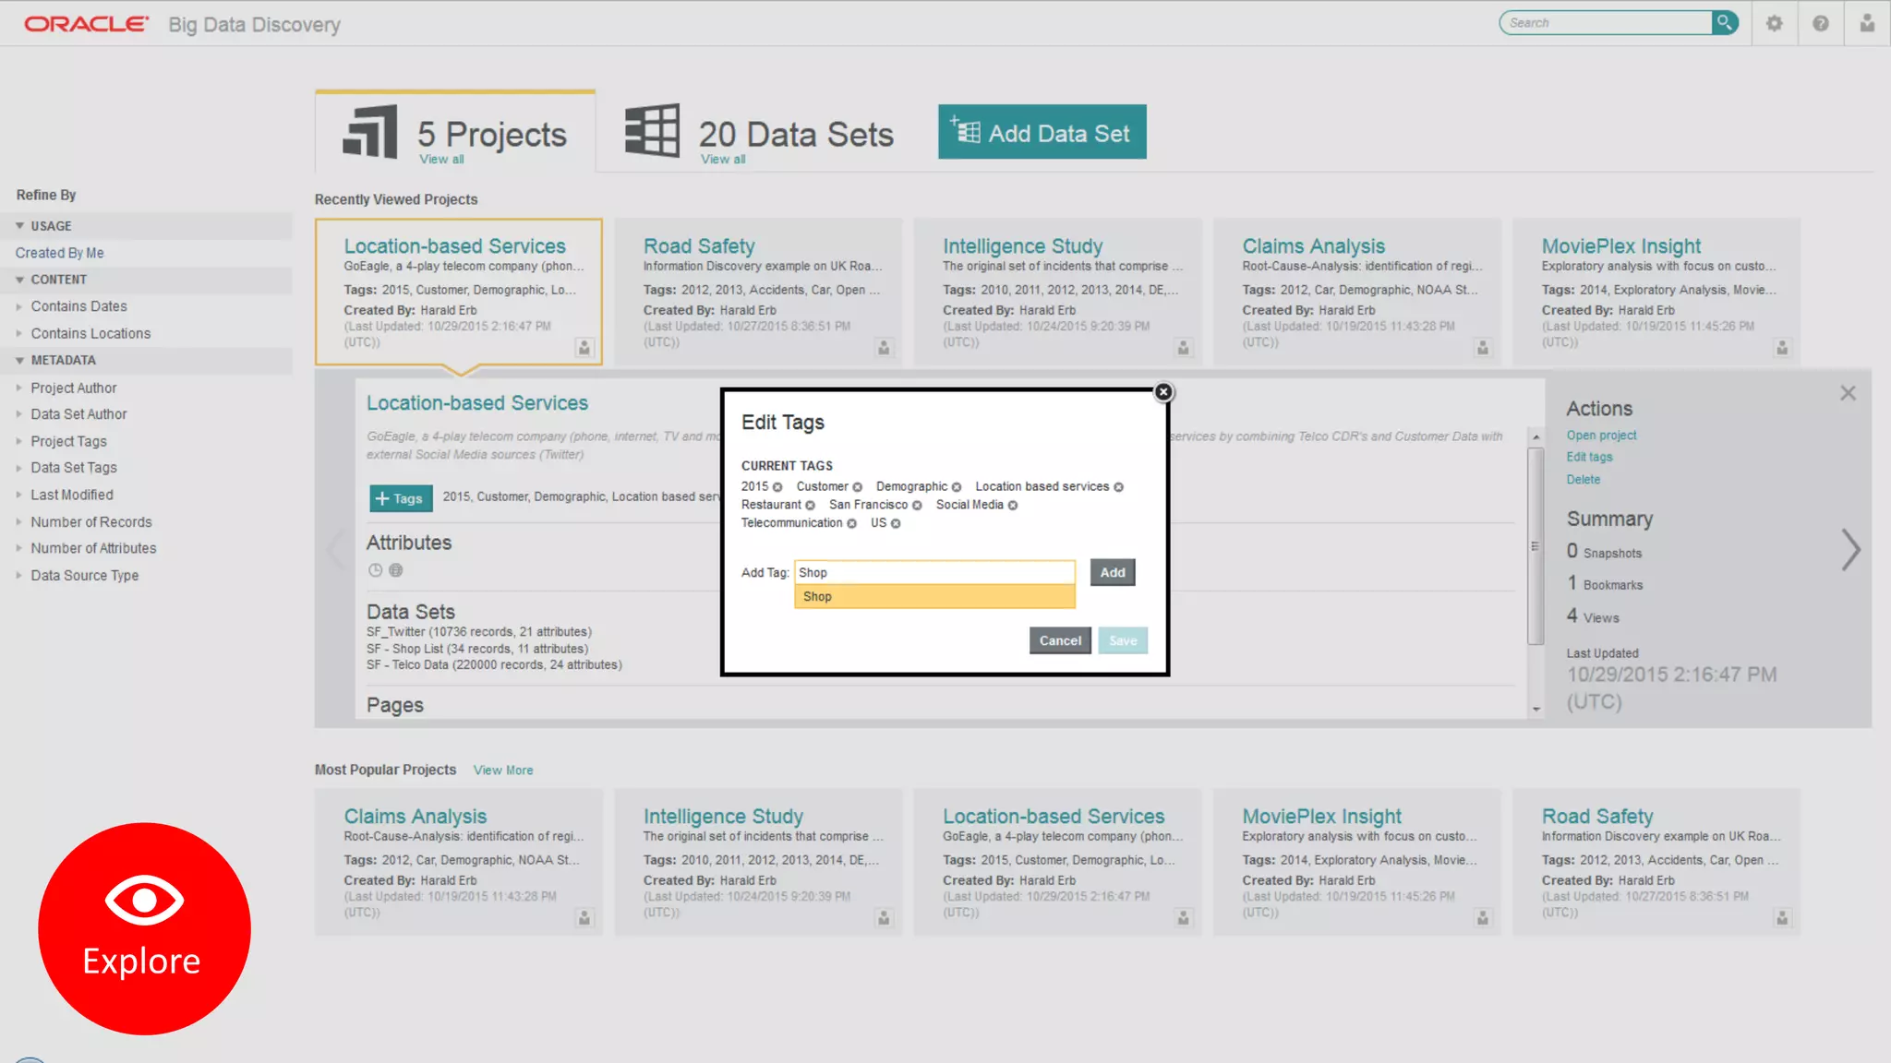Click the globe icon under Attributes

396,570
